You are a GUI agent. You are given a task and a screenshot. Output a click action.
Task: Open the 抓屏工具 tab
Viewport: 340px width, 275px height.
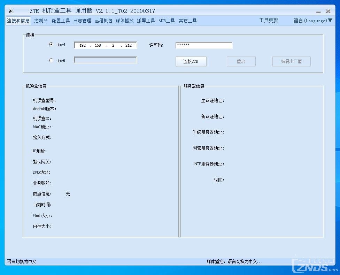(146, 21)
